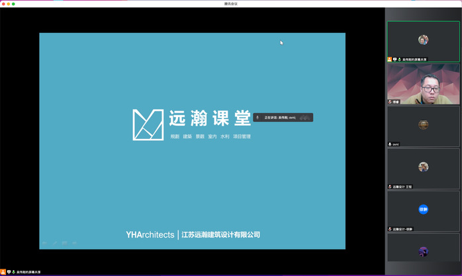
Task: Click the green microphone icon in bottom status bar
Action: click(x=14, y=272)
